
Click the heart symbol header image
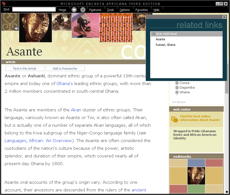point(10,22)
